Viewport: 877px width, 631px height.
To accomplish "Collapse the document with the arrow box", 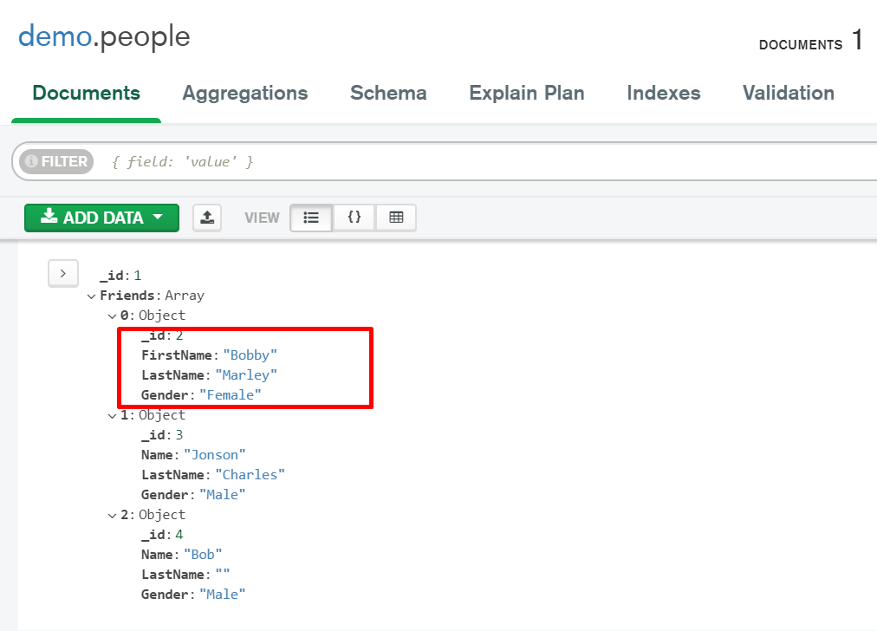I will pos(63,274).
